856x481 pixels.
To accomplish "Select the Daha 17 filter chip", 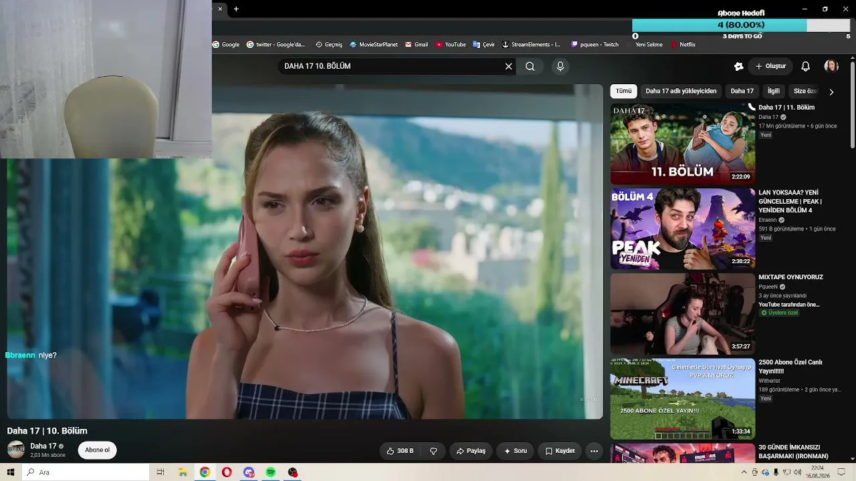I will coord(742,91).
